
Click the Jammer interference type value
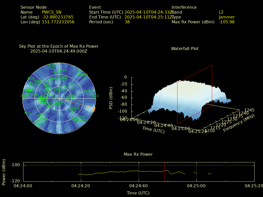coord(227,17)
